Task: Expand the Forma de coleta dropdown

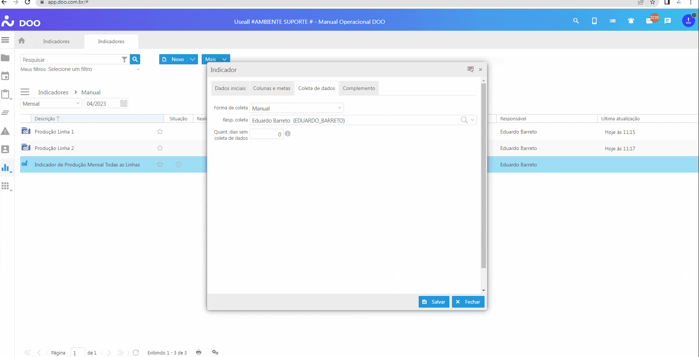Action: pos(339,108)
